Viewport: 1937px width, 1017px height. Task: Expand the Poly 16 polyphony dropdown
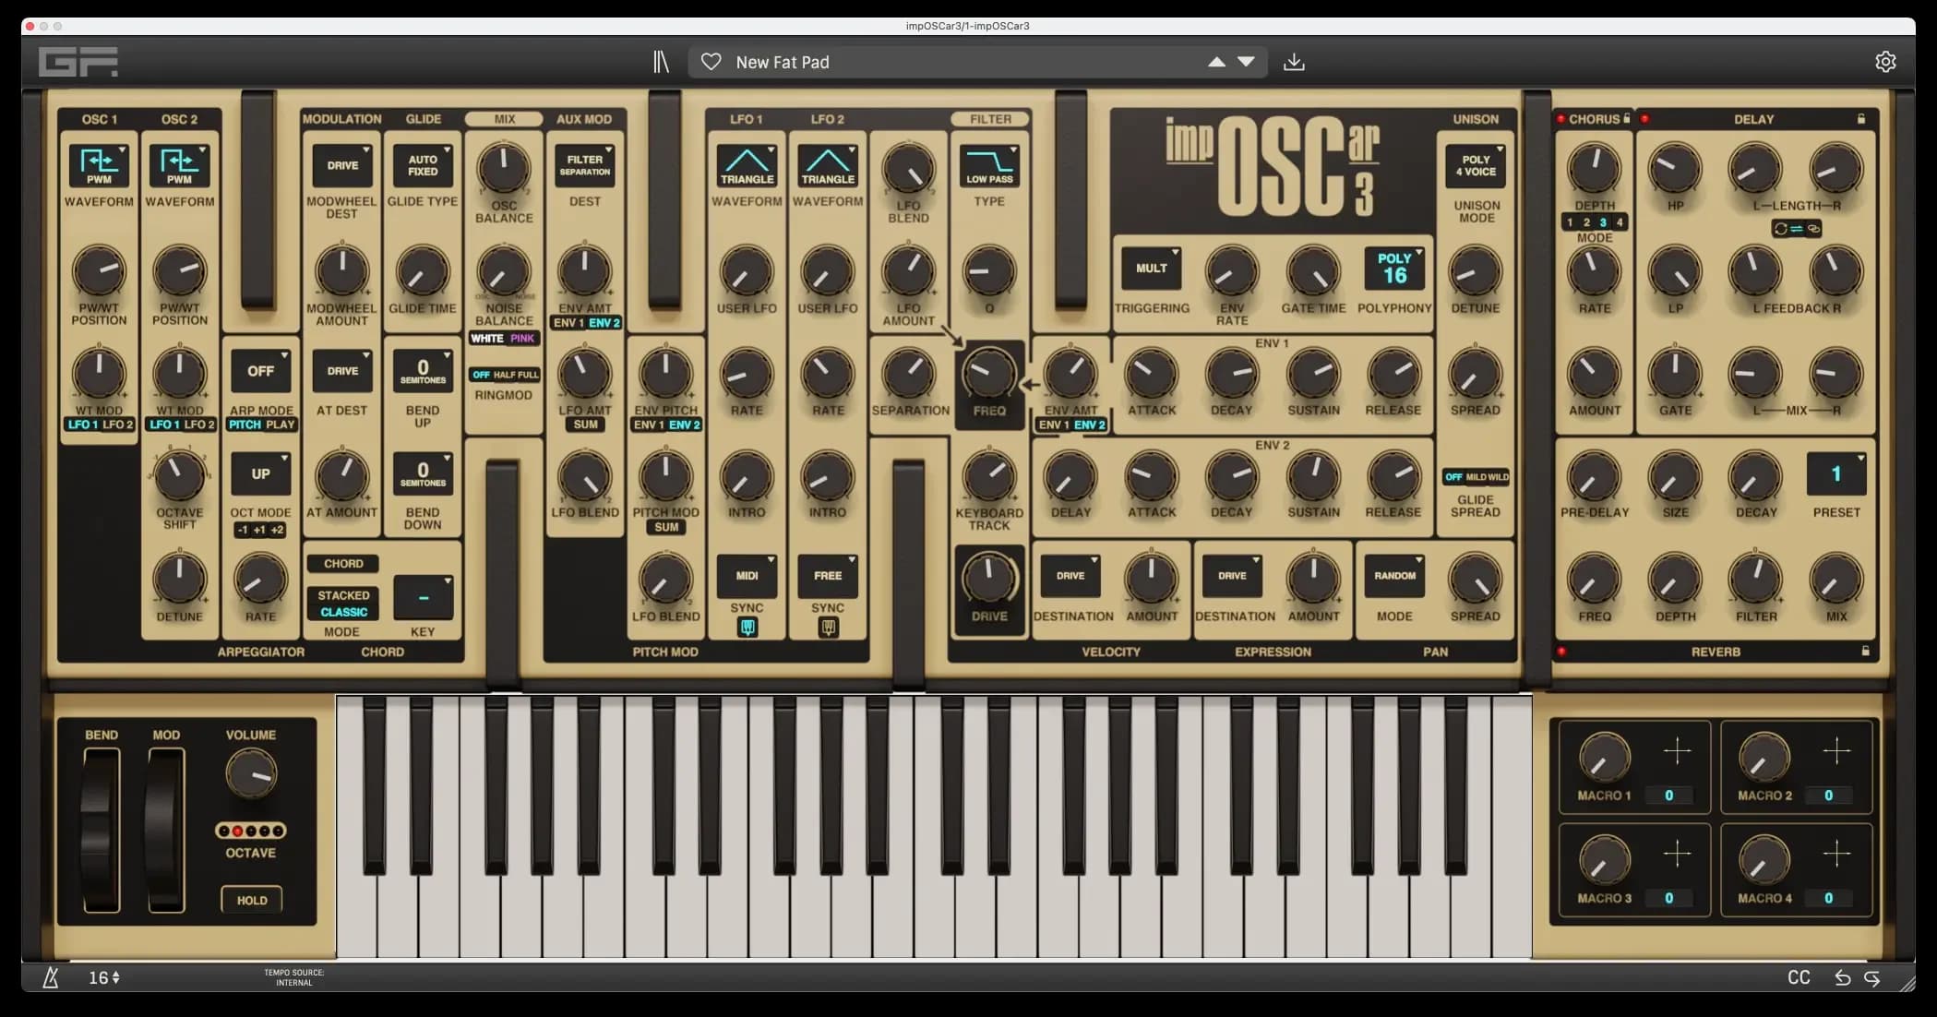[1394, 268]
